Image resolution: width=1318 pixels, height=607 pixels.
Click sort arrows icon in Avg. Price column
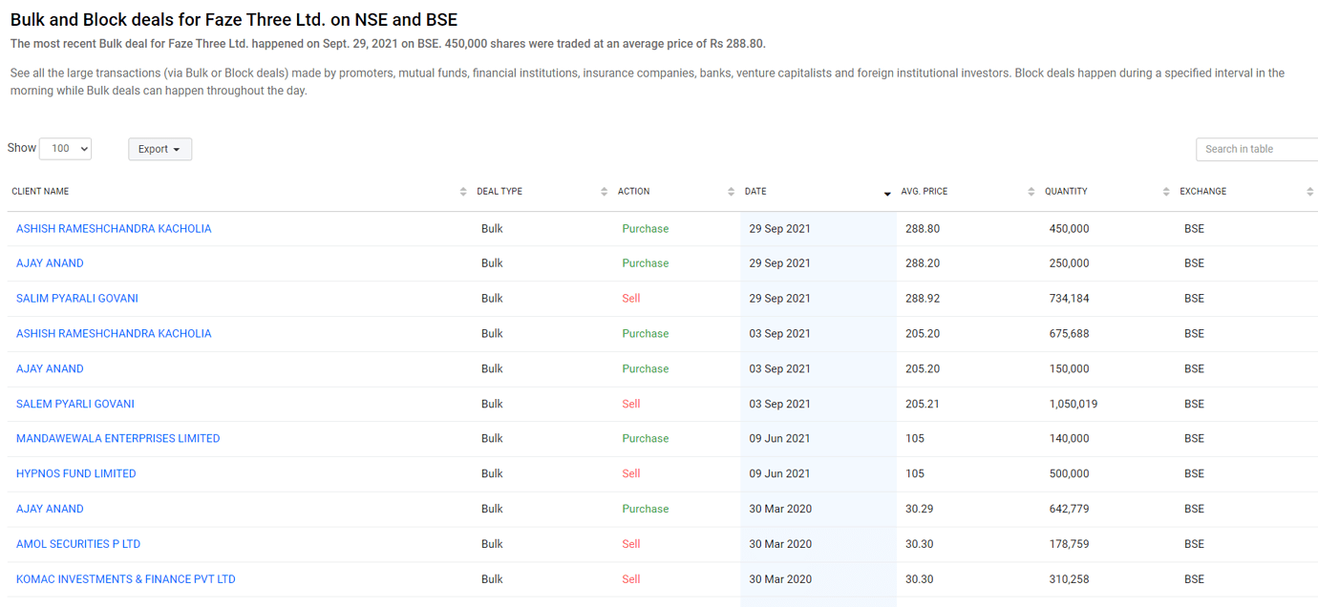pos(1031,192)
